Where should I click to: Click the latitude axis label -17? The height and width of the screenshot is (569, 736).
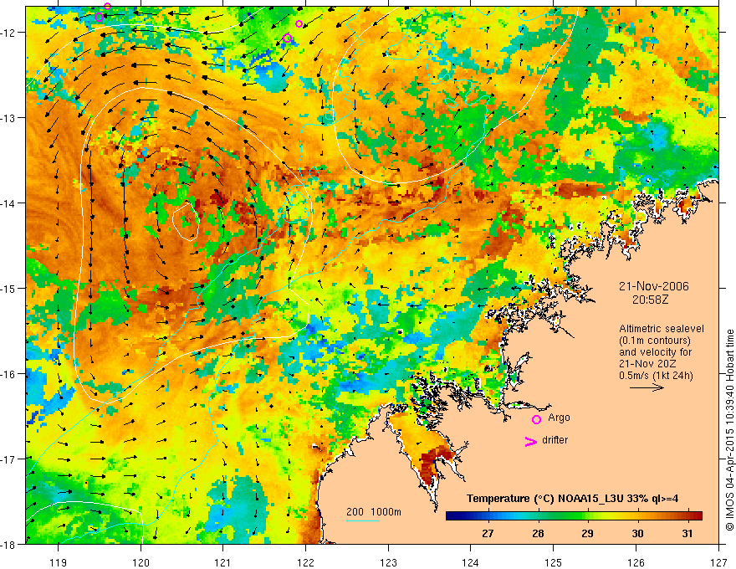9,459
